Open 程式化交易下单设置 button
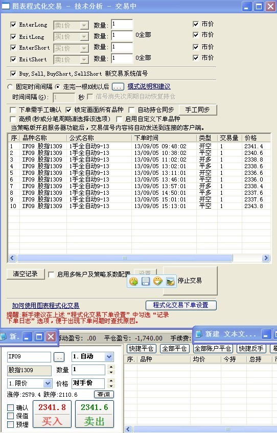The height and width of the screenshot is (433, 277). click(181, 305)
